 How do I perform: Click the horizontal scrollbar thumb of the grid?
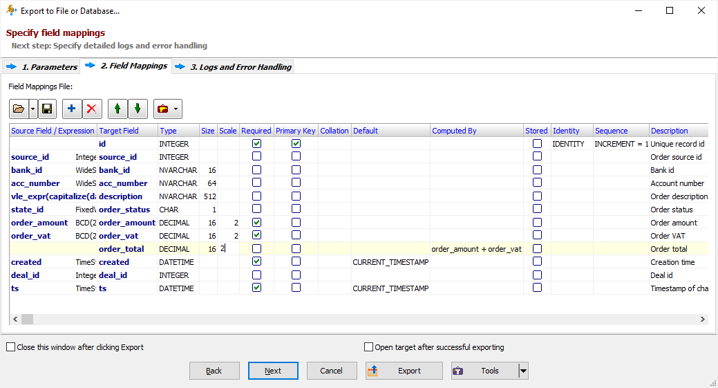[28, 319]
